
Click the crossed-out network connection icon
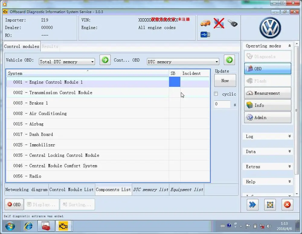219,23
